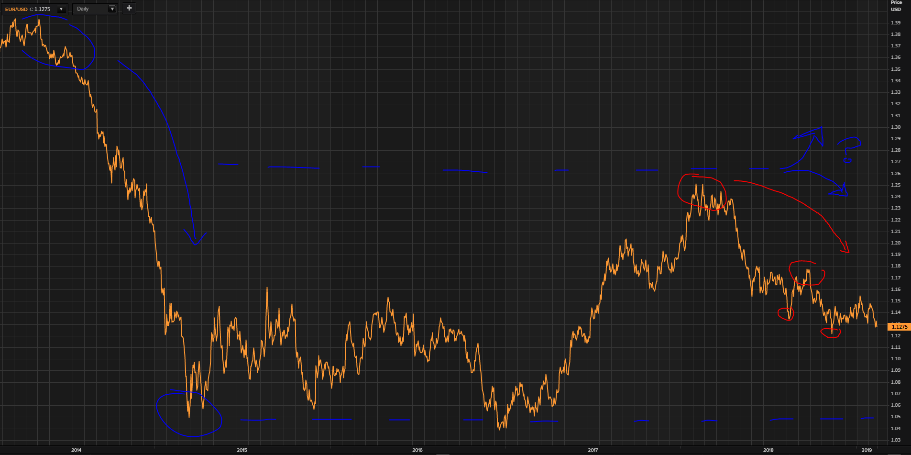Expand the chart interval selector arrow
Screen dimensions: 911x455
pyautogui.click(x=112, y=9)
